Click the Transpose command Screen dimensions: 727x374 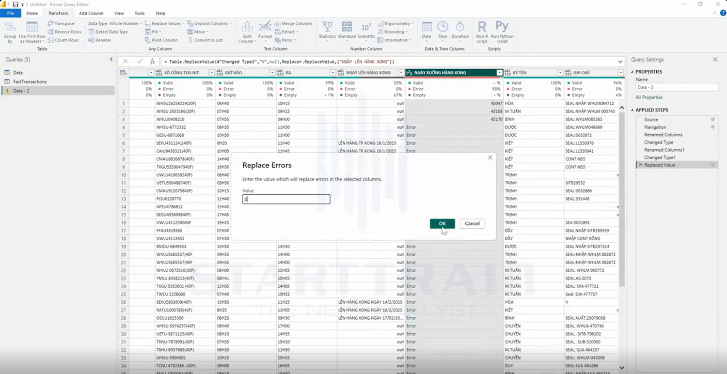tap(61, 23)
